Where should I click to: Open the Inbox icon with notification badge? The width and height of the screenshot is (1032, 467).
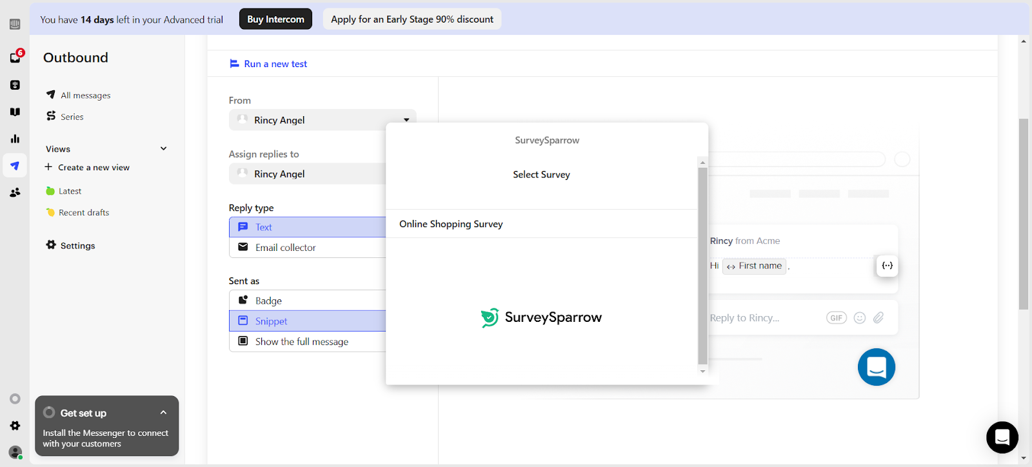[15, 57]
